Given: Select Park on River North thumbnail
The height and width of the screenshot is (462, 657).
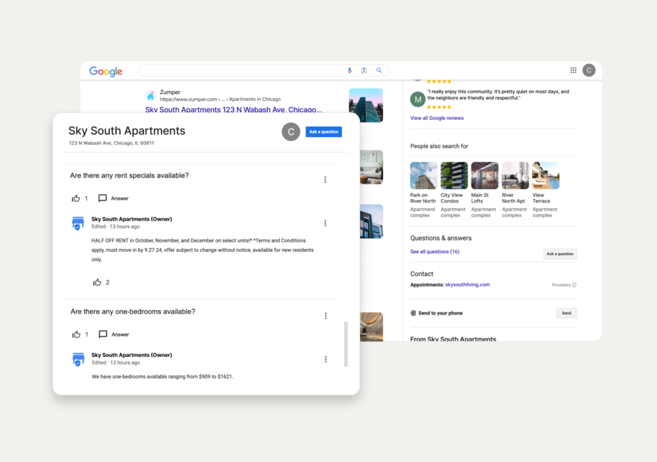Looking at the screenshot, I should (x=423, y=176).
